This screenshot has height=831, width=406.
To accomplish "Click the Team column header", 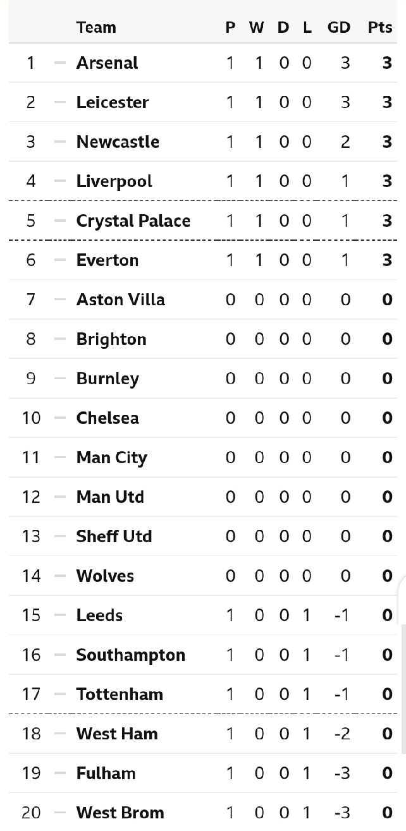I will [96, 27].
